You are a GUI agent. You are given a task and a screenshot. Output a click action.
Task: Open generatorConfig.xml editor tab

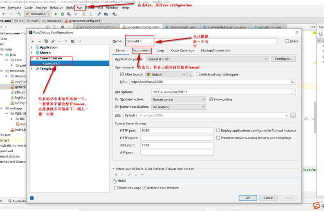pos(142,27)
